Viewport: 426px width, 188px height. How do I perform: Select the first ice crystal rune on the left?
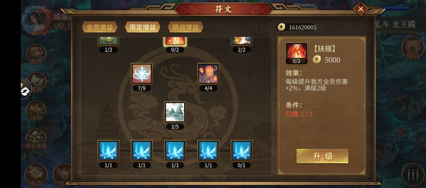point(108,151)
